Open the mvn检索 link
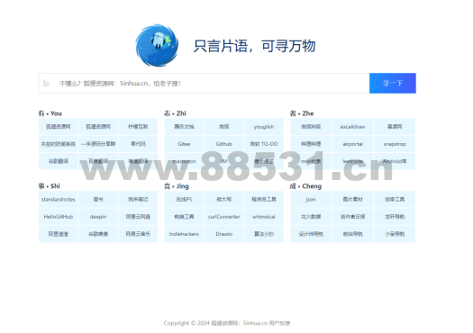This screenshot has width=473, height=333. tap(311, 161)
